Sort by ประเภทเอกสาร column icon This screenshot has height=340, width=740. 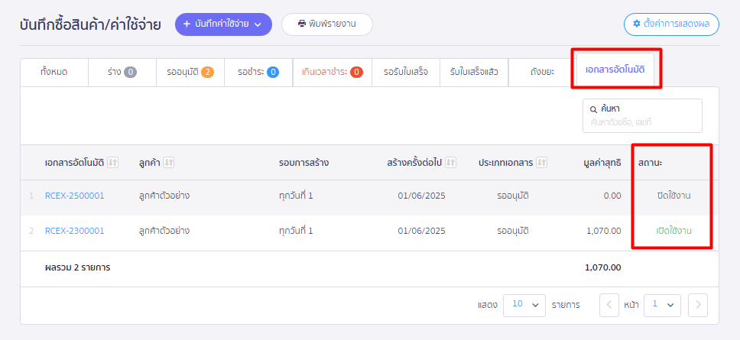542,163
